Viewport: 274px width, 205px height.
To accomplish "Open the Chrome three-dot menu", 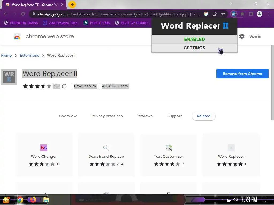I will point(268,14).
